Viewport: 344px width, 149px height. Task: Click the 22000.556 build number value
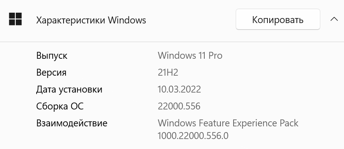coord(179,106)
